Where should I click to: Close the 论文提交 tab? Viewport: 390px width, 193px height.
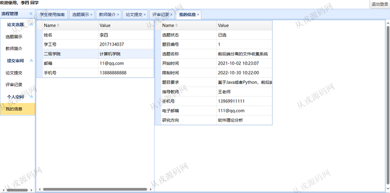tap(145, 15)
